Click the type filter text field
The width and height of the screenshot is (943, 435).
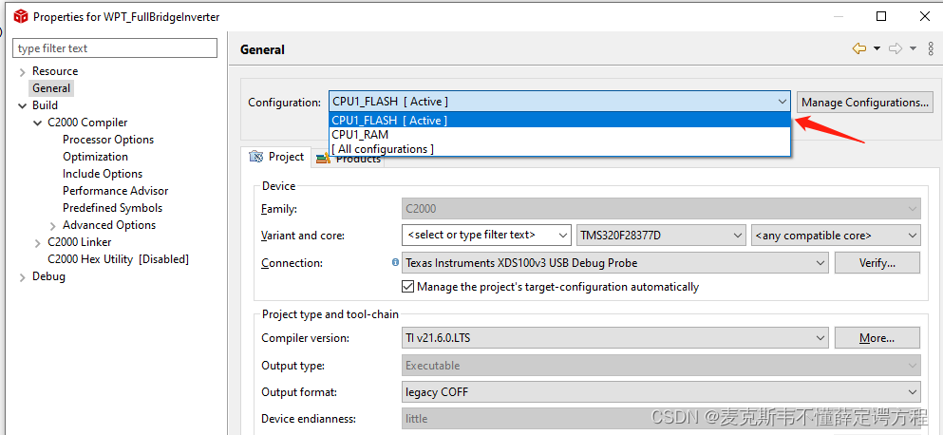point(115,48)
